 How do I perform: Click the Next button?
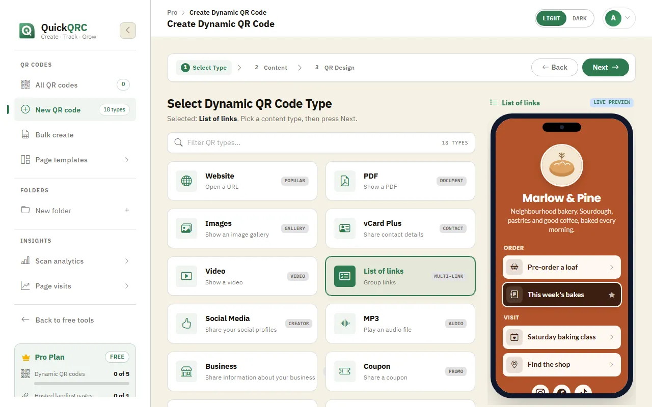pos(606,67)
